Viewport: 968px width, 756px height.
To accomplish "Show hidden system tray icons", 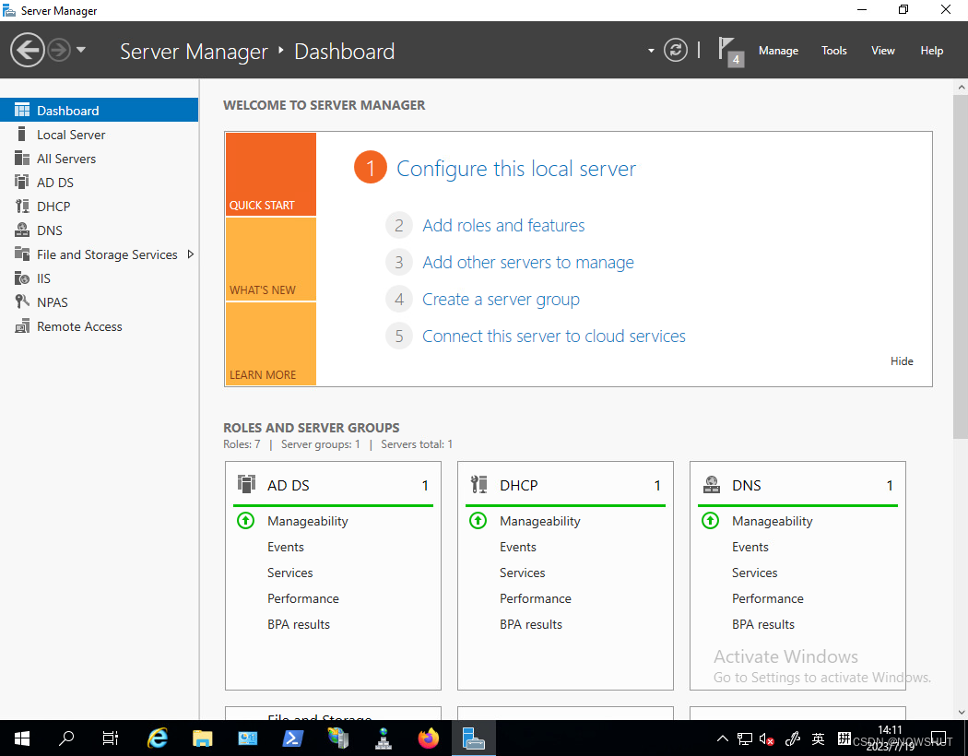I will (x=722, y=738).
